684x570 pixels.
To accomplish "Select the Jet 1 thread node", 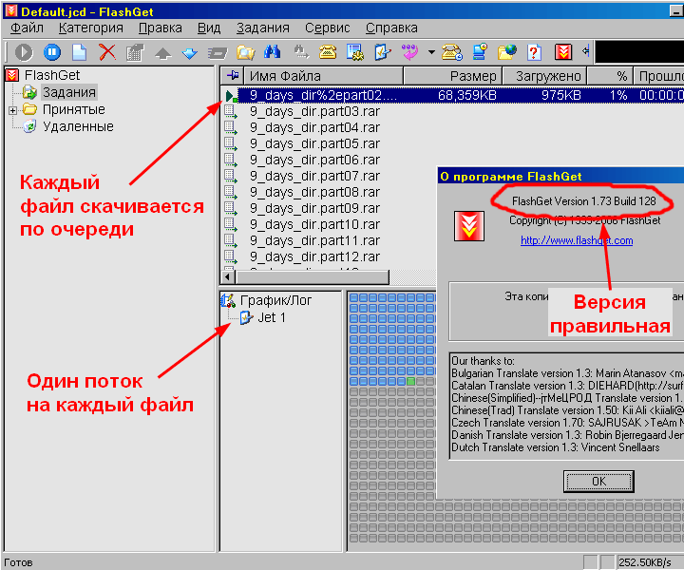I will point(272,317).
